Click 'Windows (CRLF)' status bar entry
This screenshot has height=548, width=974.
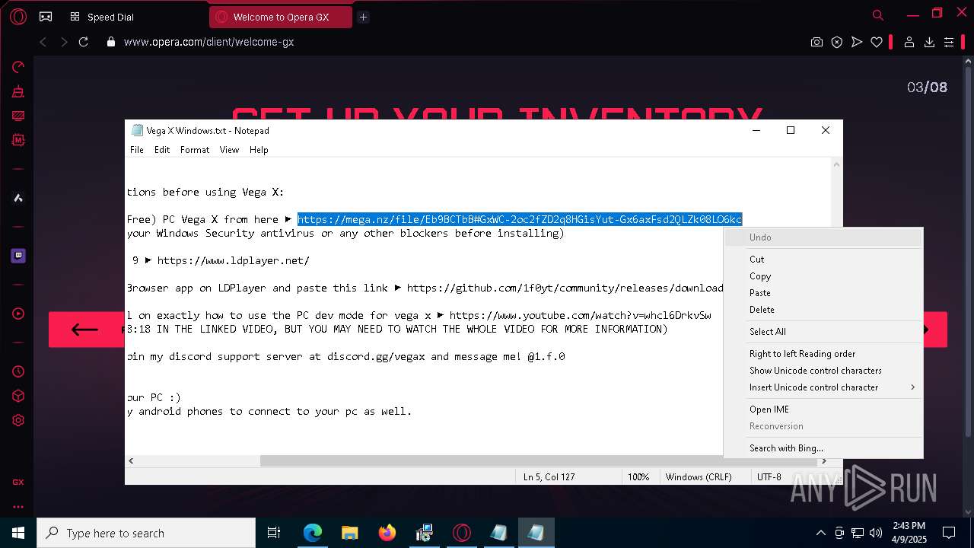pos(699,477)
